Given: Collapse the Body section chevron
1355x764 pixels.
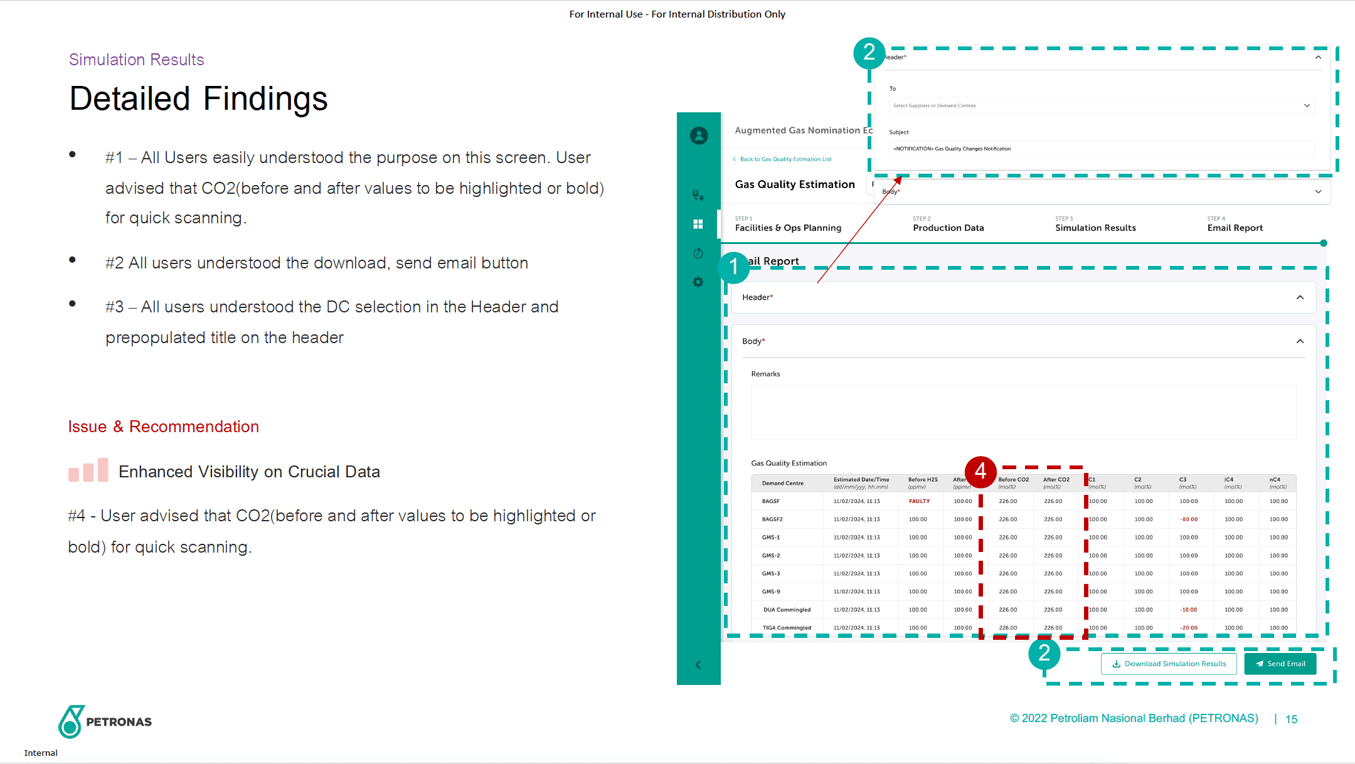Looking at the screenshot, I should [1300, 341].
